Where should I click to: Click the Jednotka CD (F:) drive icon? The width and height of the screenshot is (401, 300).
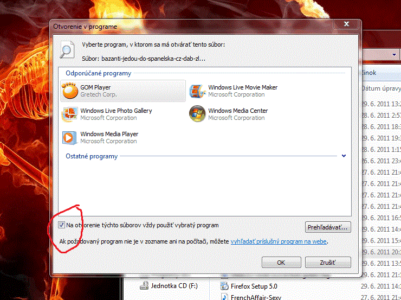[x=144, y=285]
